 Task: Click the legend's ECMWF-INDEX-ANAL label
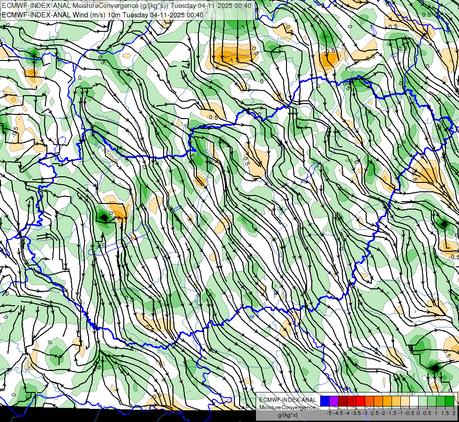[x=288, y=400]
